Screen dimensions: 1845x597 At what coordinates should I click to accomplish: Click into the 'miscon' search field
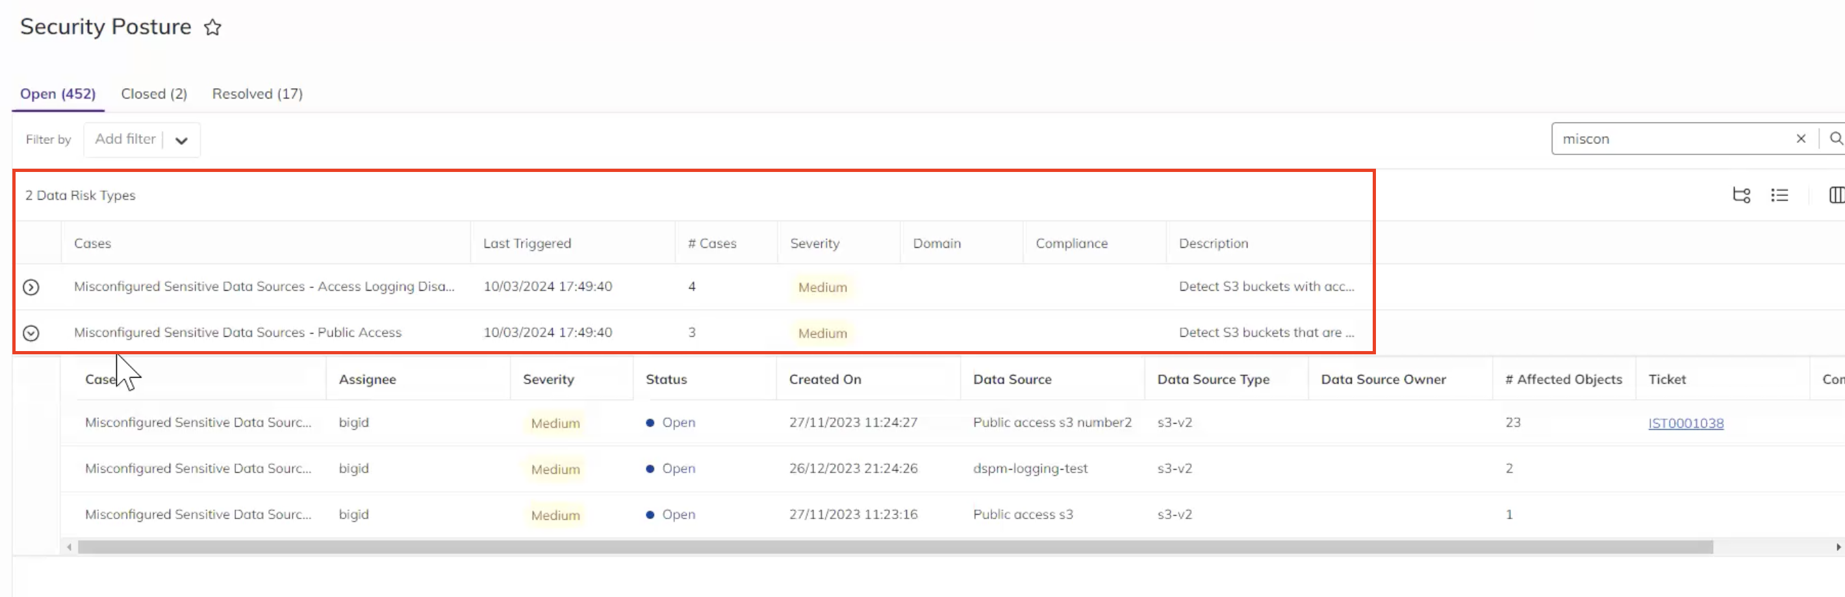click(1669, 139)
